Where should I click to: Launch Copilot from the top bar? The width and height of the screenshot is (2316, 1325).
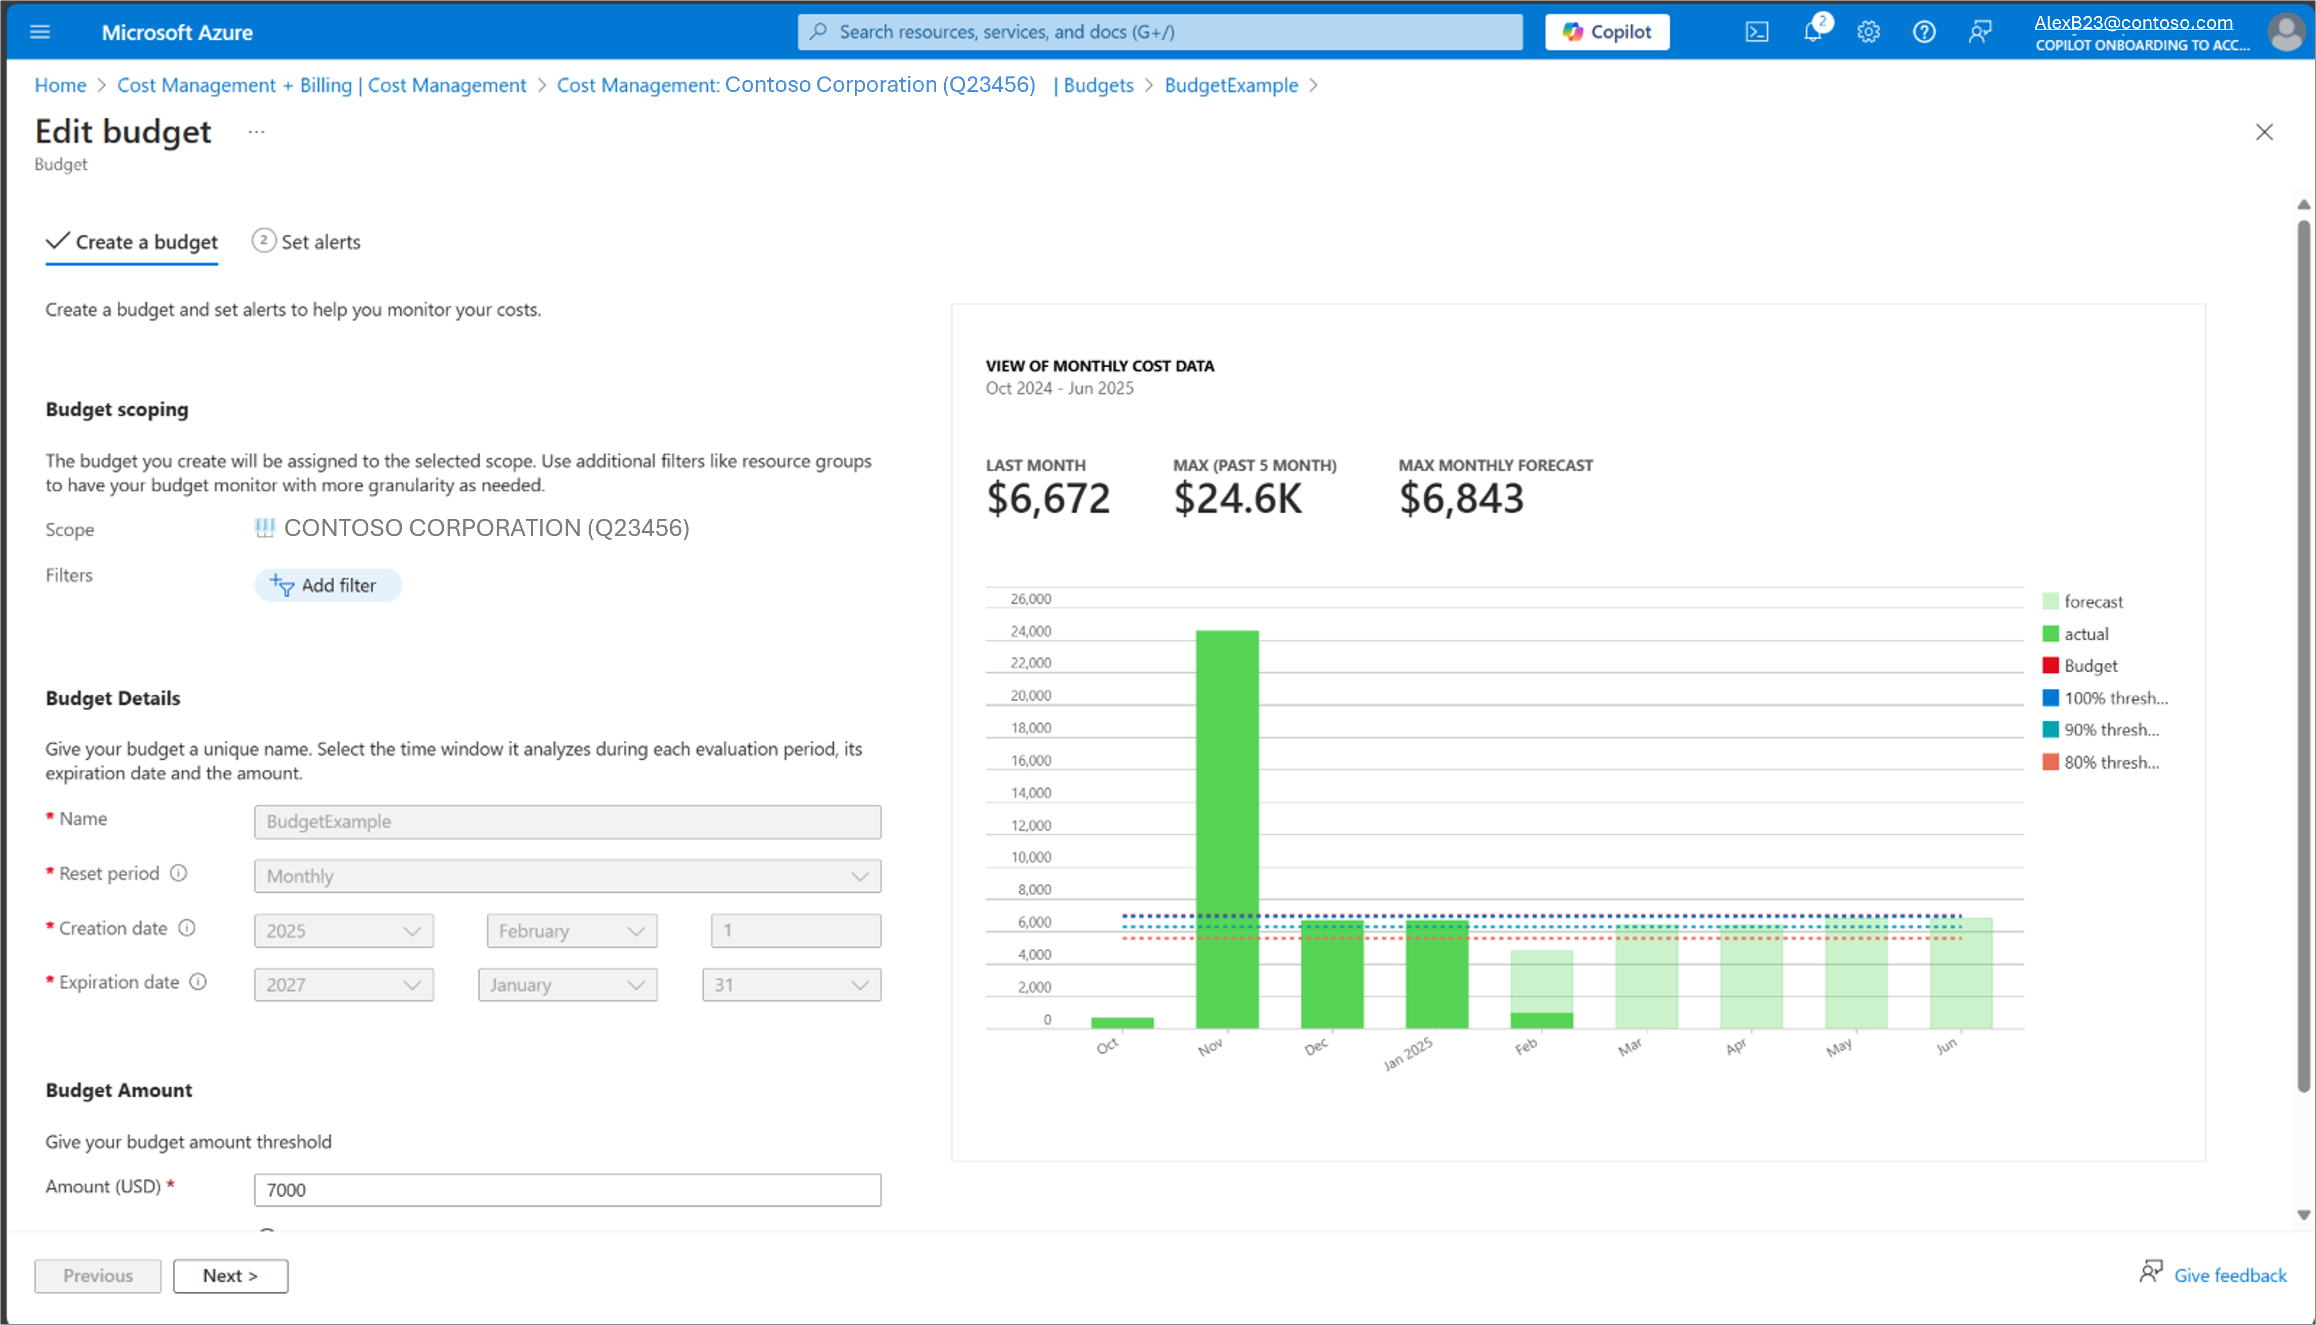click(x=1607, y=31)
